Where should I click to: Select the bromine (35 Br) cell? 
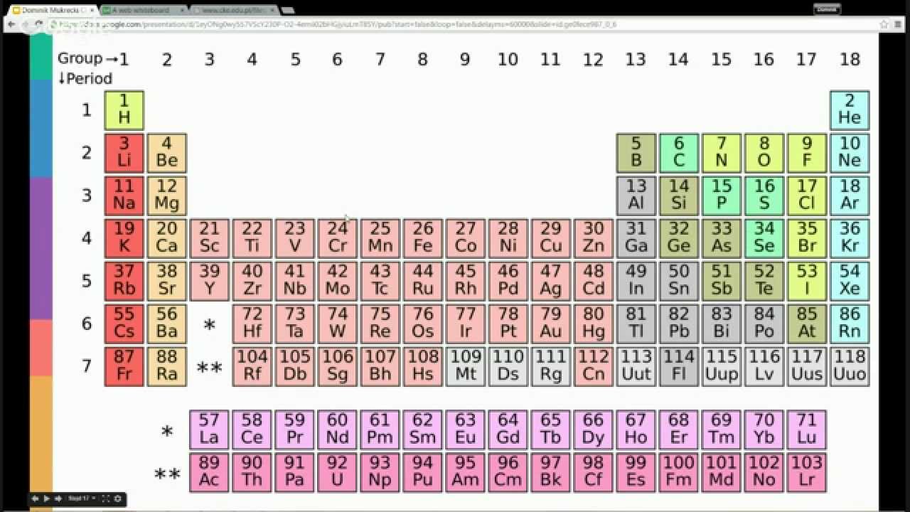point(807,238)
